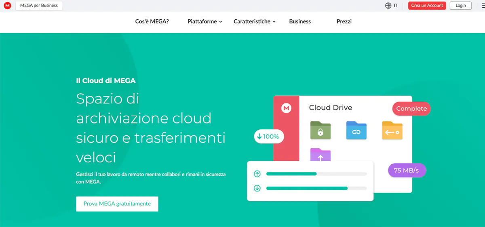Viewport: 485px width, 227px height.
Task: Click the upload progress bar
Action: click(x=316, y=174)
